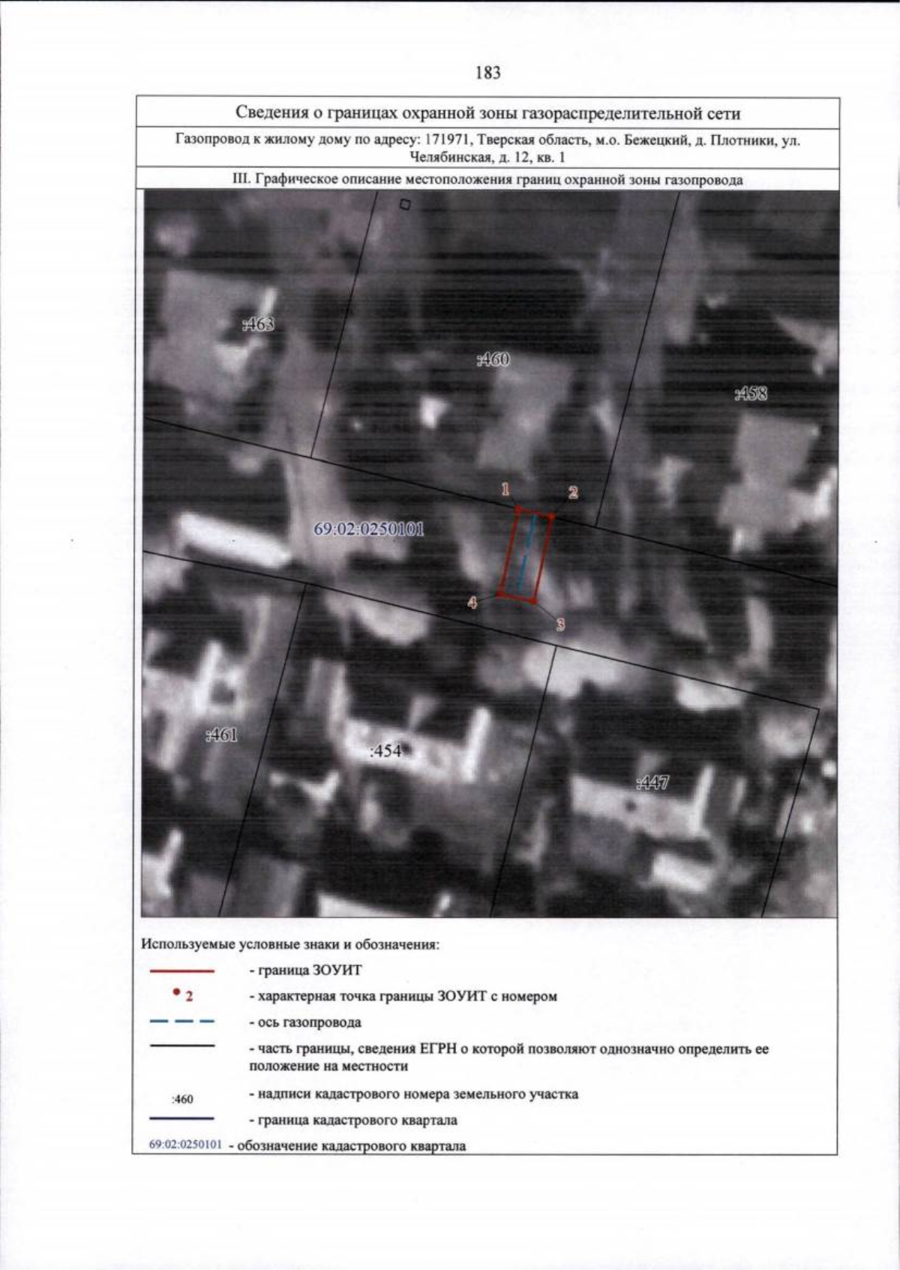Click the blue dashed line legend symbol
Image resolution: width=900 pixels, height=1270 pixels.
click(182, 1022)
